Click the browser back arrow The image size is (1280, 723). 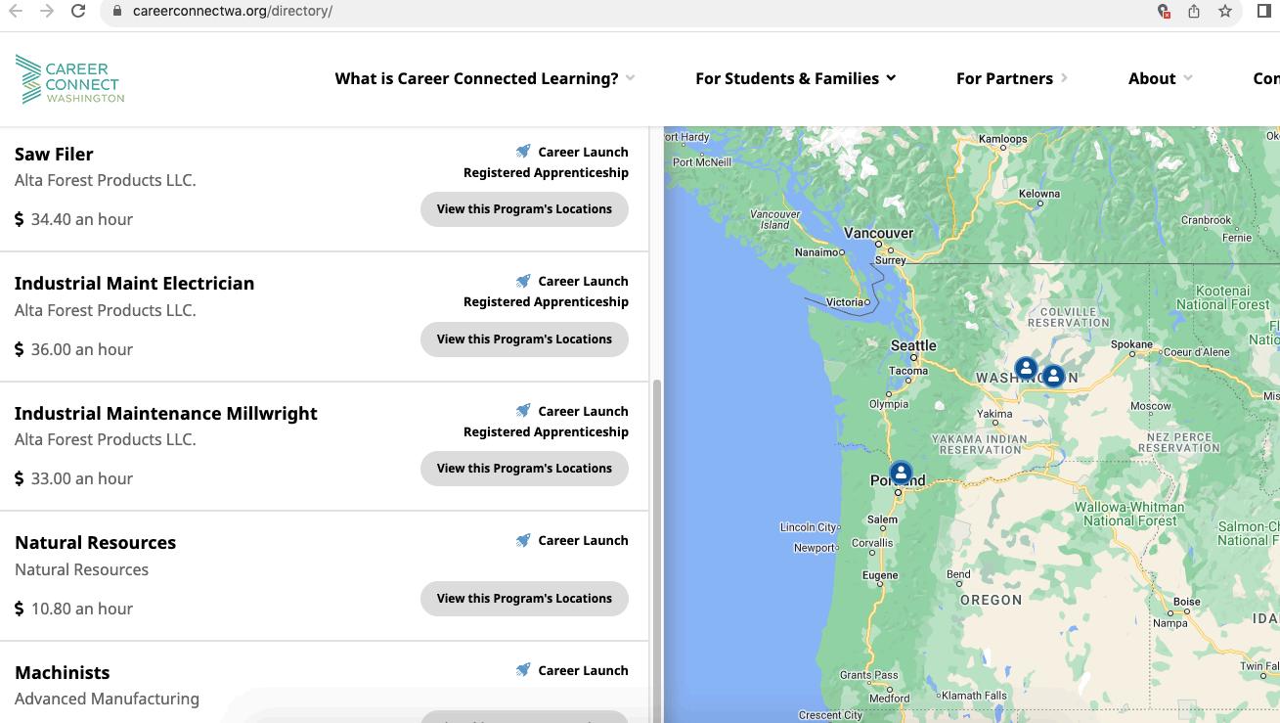coord(16,11)
